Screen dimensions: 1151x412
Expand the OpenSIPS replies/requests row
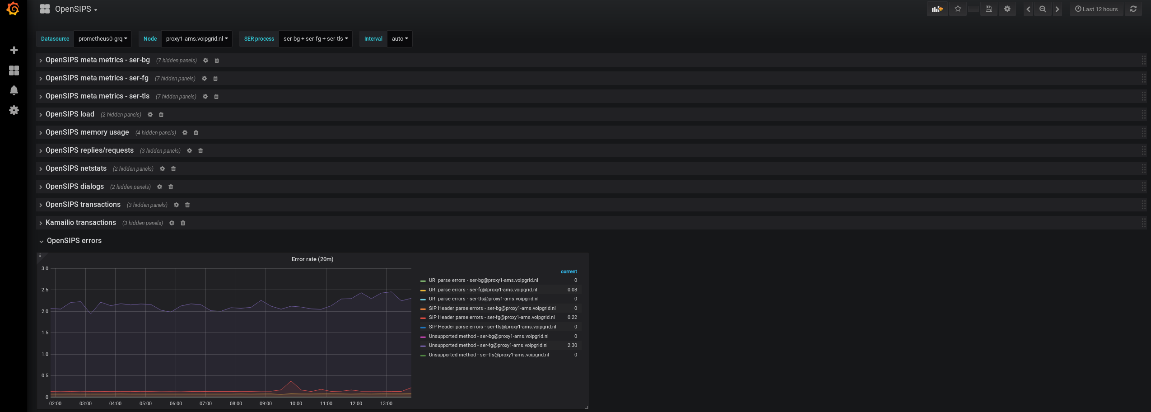pos(89,150)
